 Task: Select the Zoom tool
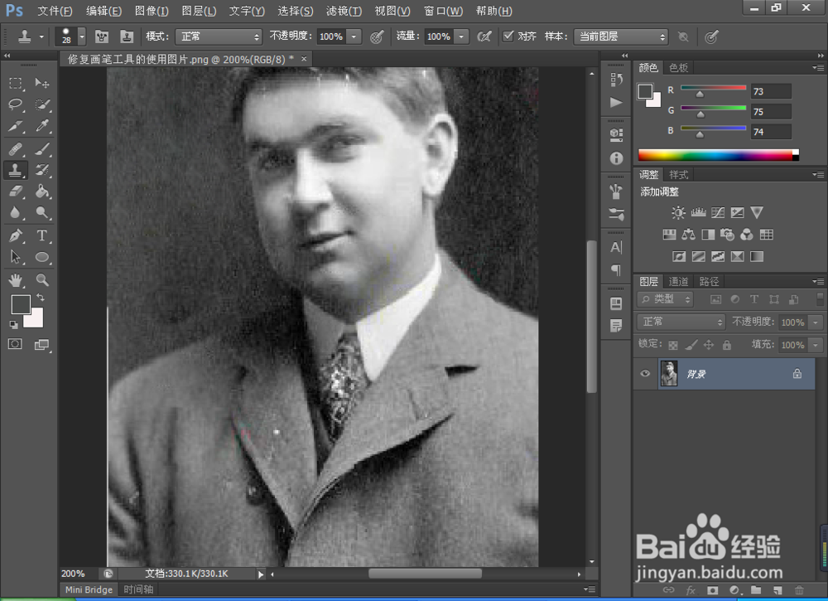41,279
